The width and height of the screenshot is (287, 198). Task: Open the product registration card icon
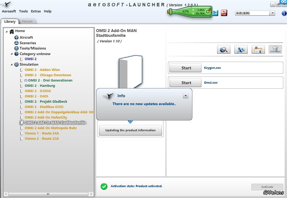point(258,49)
